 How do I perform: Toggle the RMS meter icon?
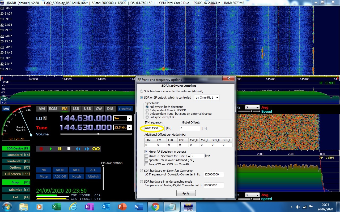6,109
